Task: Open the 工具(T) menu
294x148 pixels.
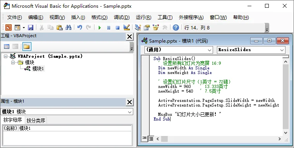Action: click(x=165, y=17)
